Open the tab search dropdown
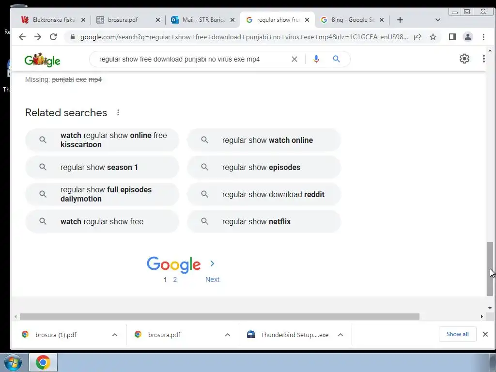496x372 pixels. (x=438, y=20)
